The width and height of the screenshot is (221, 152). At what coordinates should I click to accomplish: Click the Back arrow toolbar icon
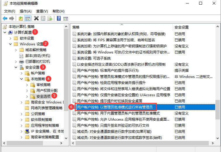tap(5, 18)
